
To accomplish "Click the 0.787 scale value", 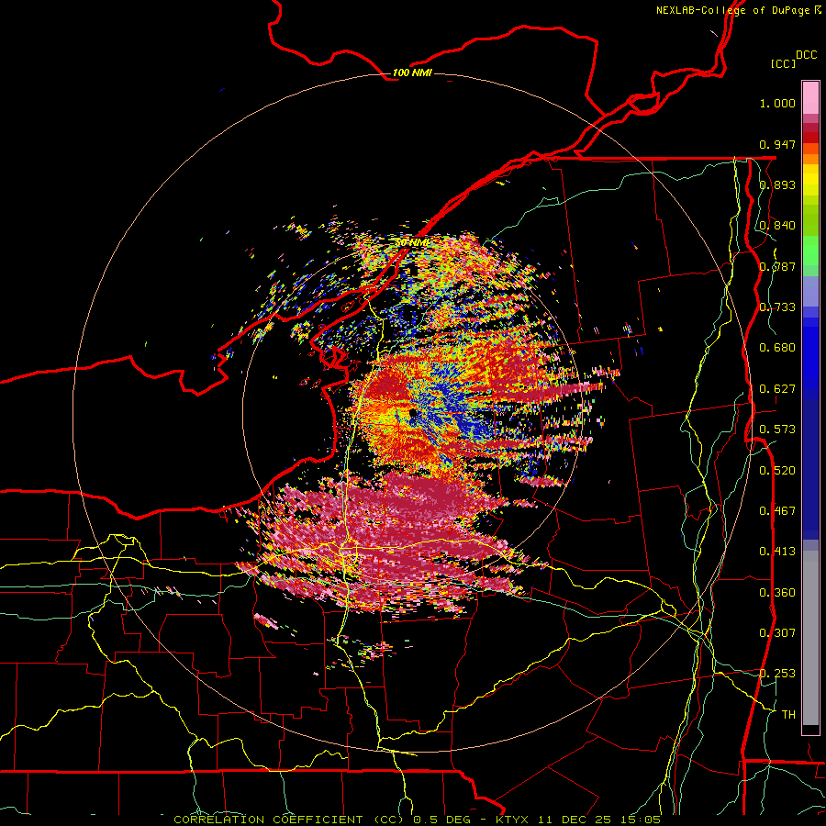I will click(x=777, y=266).
